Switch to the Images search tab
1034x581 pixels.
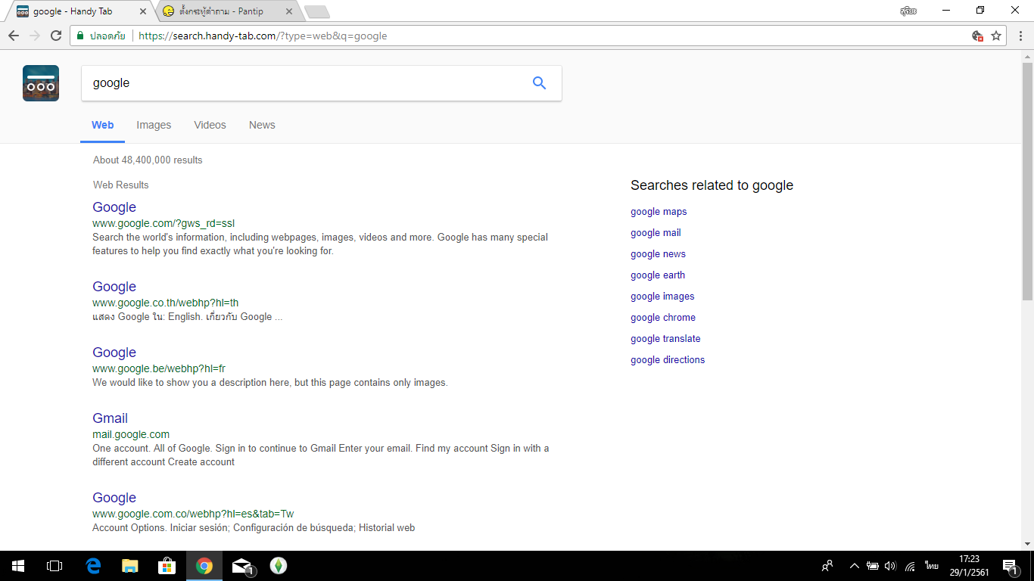pyautogui.click(x=154, y=125)
